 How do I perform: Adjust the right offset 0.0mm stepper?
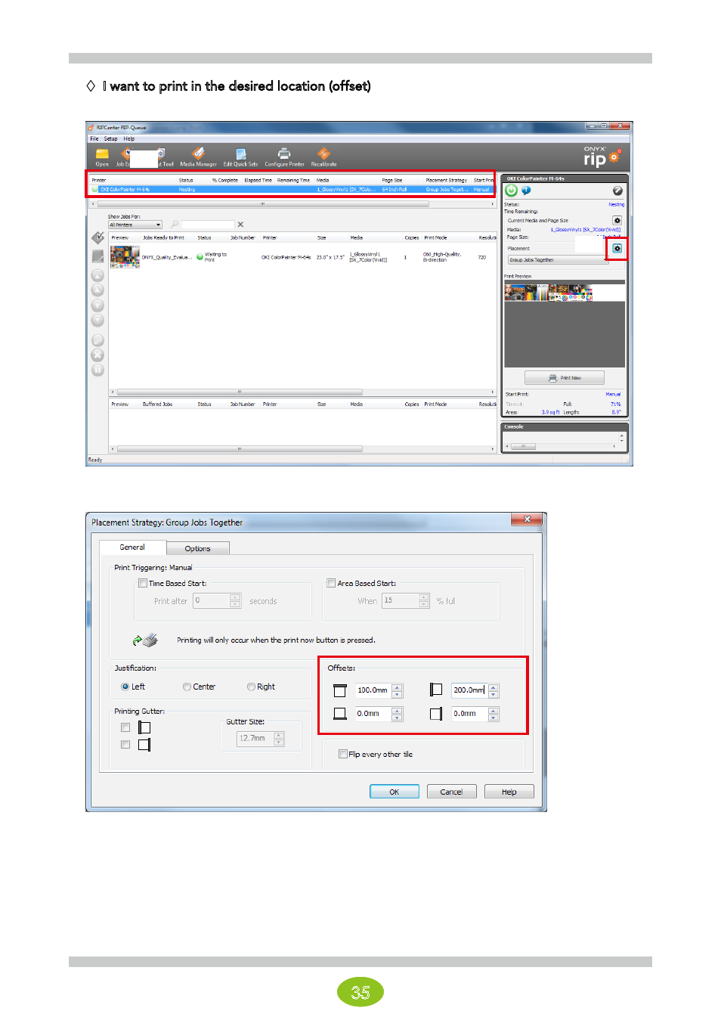[494, 714]
